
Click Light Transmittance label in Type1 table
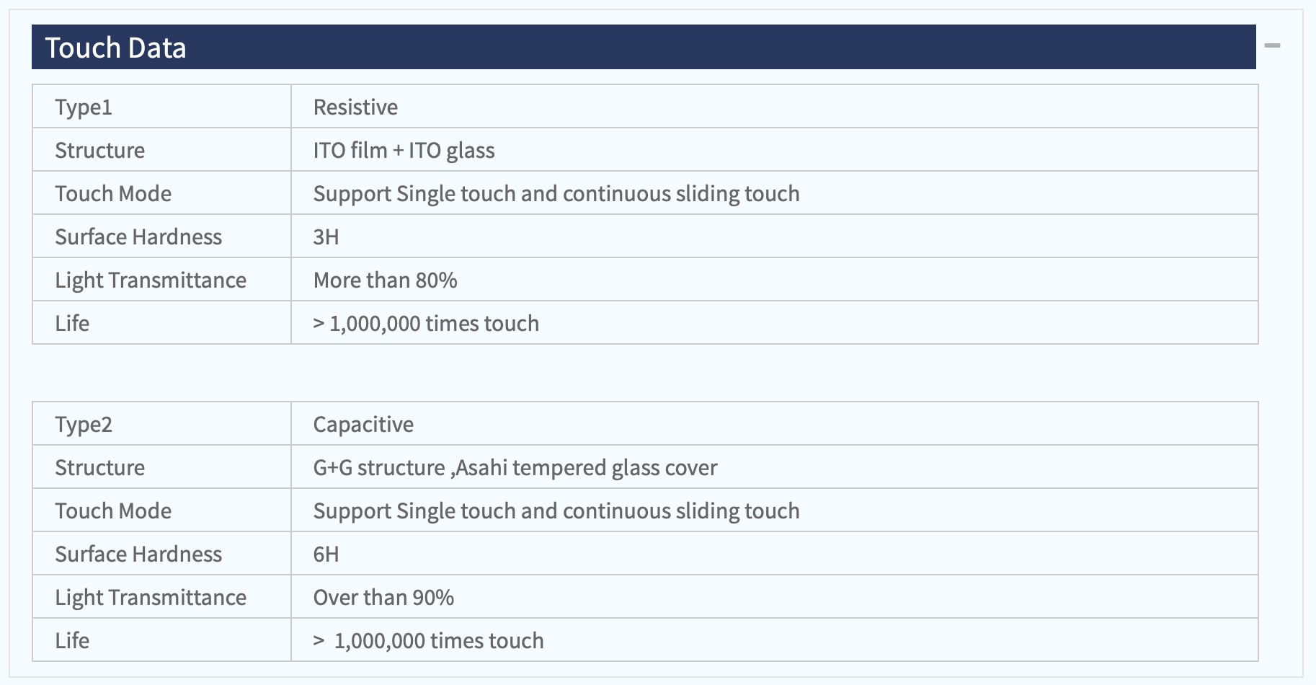[x=151, y=280]
